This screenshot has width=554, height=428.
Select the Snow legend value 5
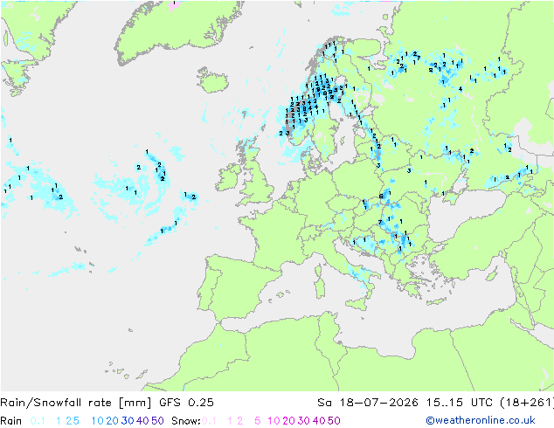point(258,421)
